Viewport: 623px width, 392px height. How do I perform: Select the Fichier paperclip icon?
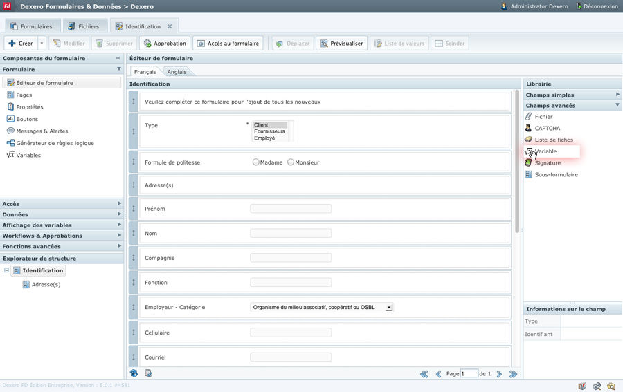click(x=528, y=117)
